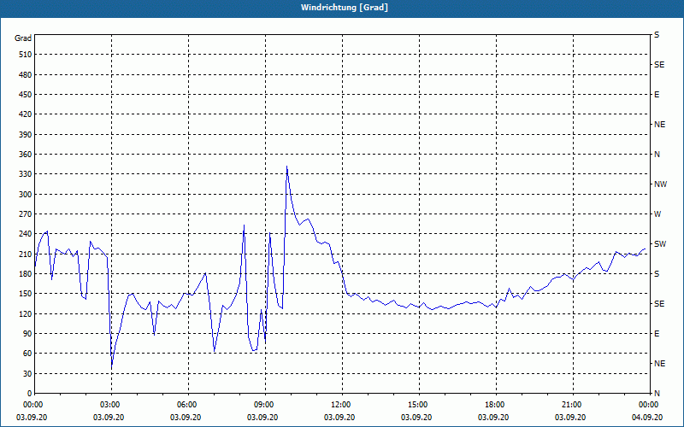The height and width of the screenshot is (427, 684).
Task: Select the "390" y-axis value
Action: click(26, 134)
